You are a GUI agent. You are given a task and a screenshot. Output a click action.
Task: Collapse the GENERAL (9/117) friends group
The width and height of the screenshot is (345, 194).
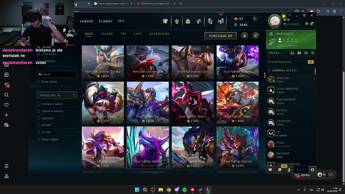269,70
